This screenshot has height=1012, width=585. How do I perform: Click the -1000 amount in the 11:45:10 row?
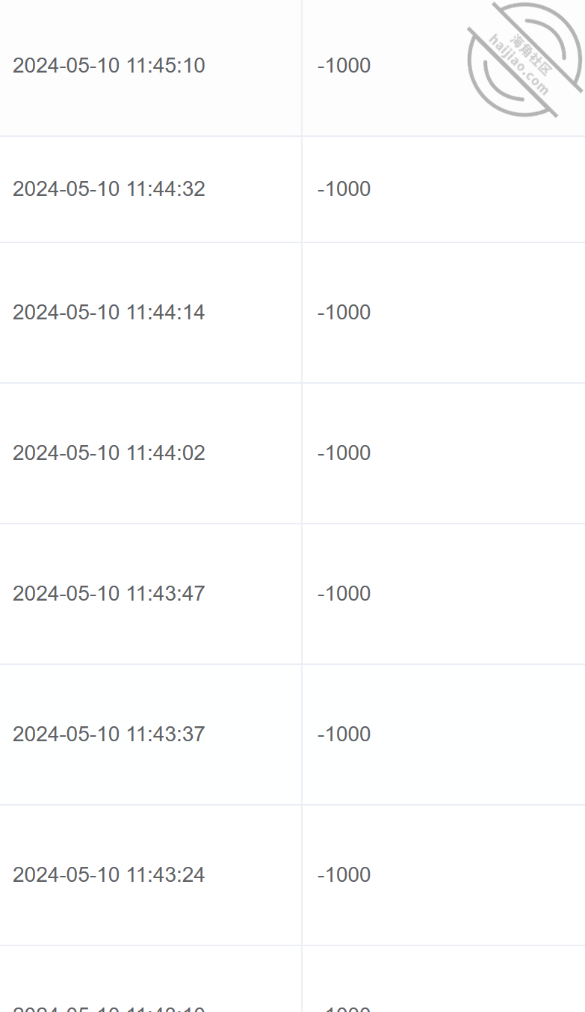[344, 66]
